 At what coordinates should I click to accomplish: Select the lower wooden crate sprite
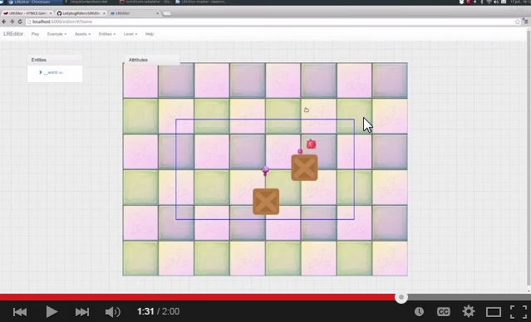point(266,202)
